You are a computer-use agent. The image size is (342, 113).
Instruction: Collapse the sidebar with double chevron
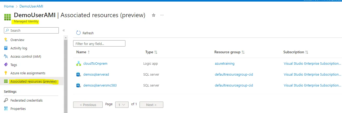pyautogui.click(x=64, y=30)
